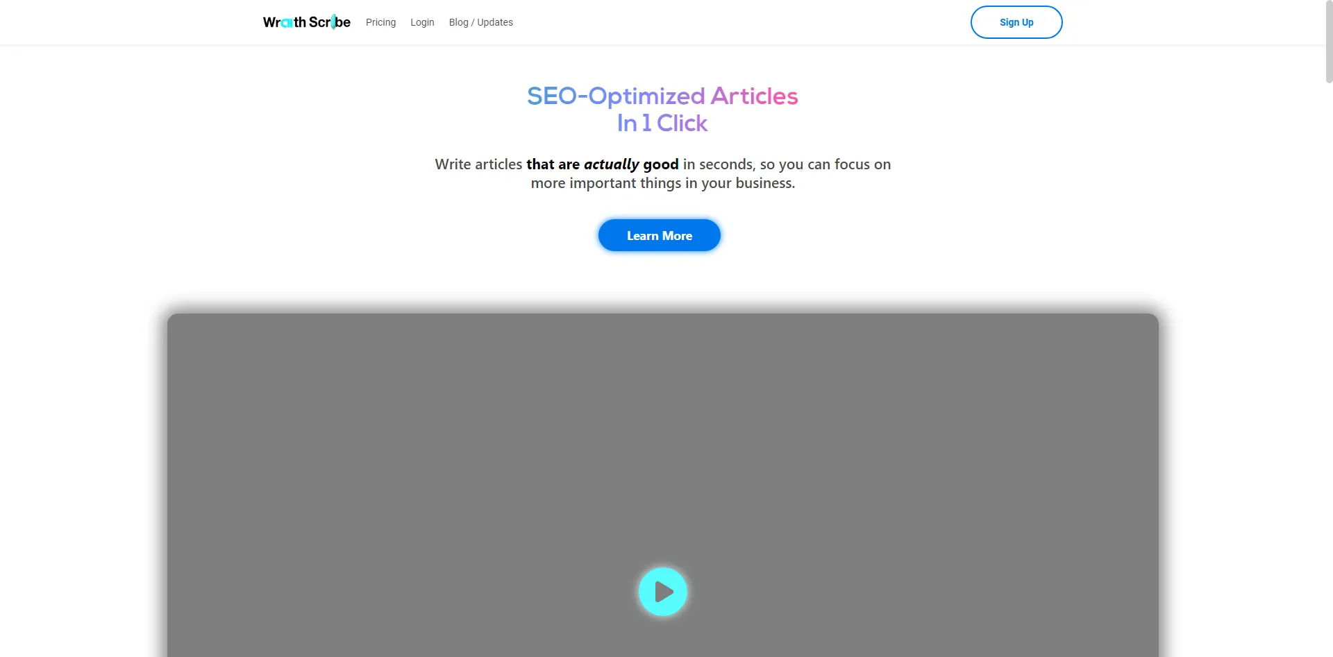Go to the Login page

click(422, 22)
